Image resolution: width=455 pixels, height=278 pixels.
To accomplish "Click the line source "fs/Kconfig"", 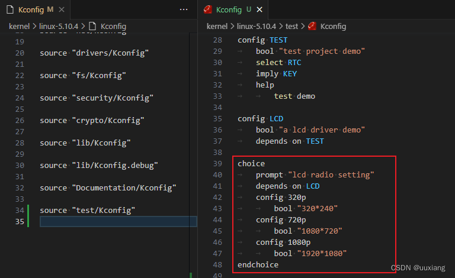I will (83, 76).
